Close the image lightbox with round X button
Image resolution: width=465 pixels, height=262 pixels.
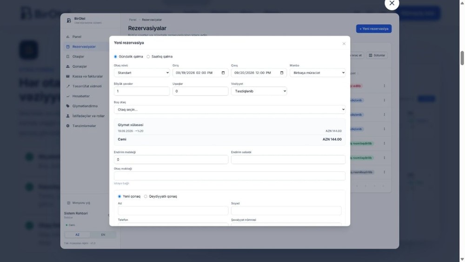click(x=392, y=3)
